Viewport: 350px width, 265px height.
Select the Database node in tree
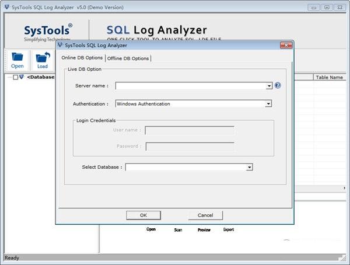click(x=41, y=77)
